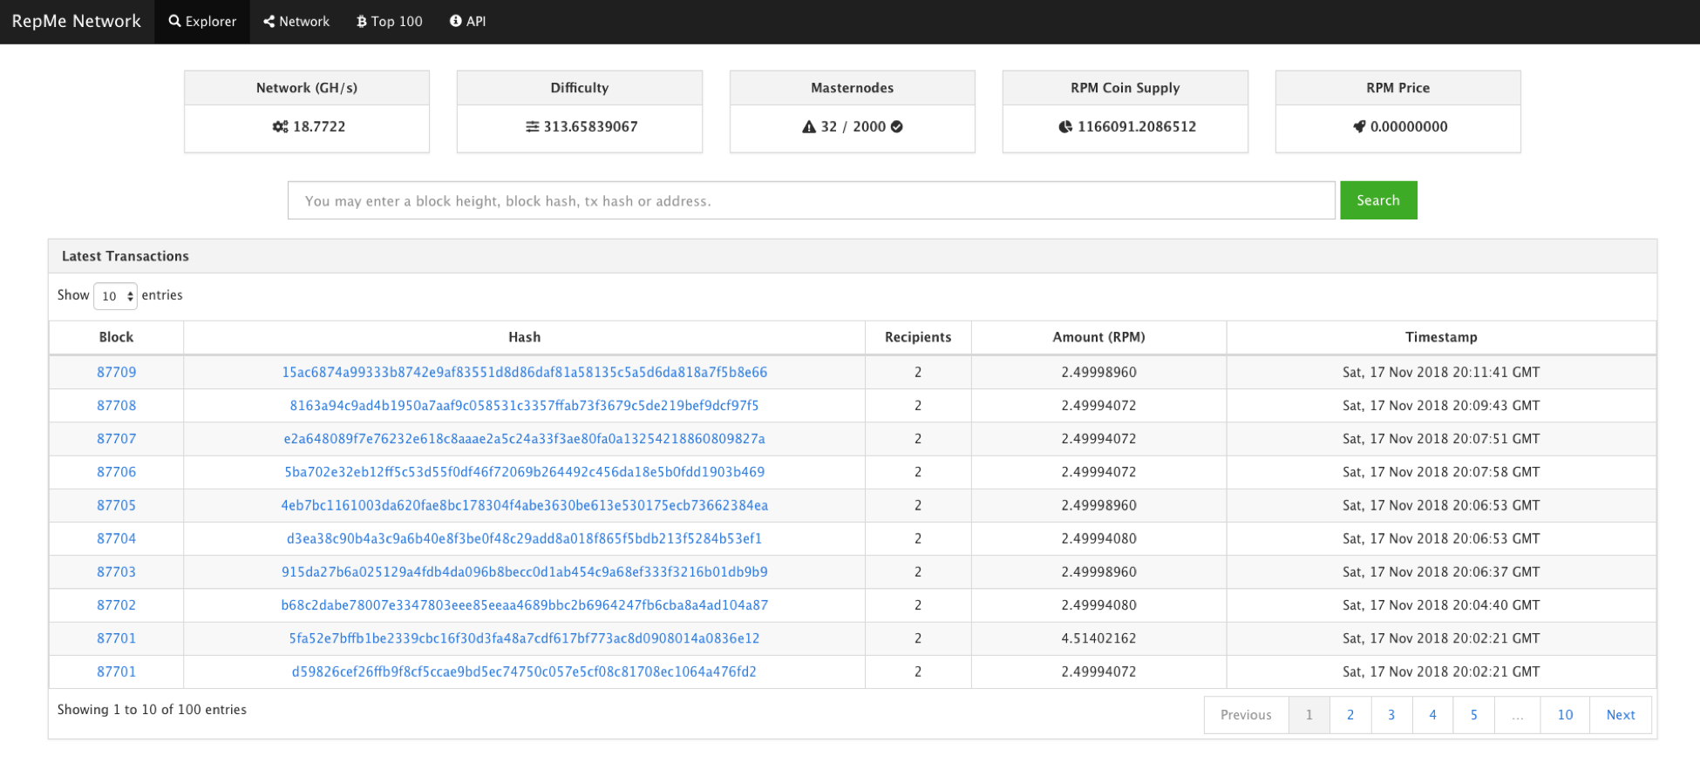Viewport: 1700px width, 769px height.
Task: Click the Amount (RPM) column header
Action: coord(1098,338)
